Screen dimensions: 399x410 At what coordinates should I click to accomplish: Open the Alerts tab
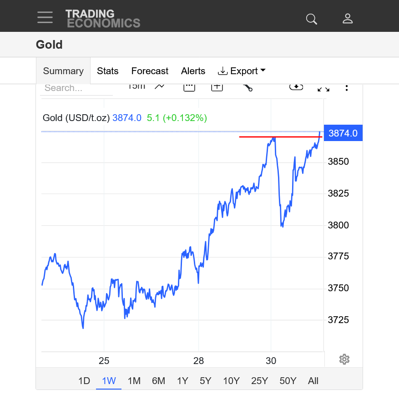[x=193, y=71]
